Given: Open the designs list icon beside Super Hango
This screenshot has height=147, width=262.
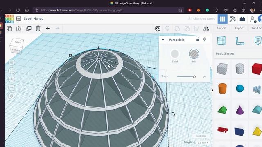Looking at the screenshot, I should click(19, 19).
